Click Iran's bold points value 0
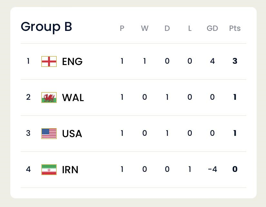266x207 pixels. (235, 169)
